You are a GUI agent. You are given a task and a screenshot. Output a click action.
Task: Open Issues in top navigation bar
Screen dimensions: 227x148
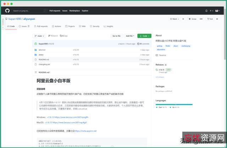(65, 11)
